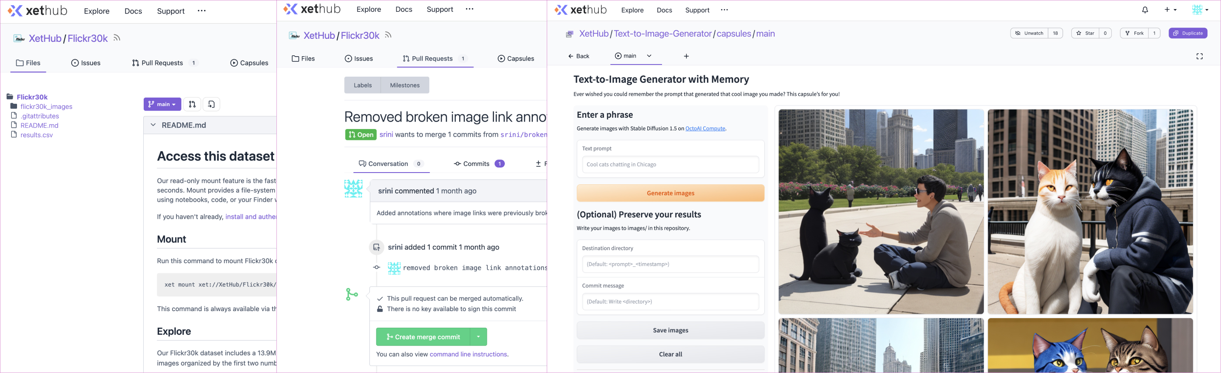
Task: Click the Text prompt input field
Action: (x=670, y=165)
